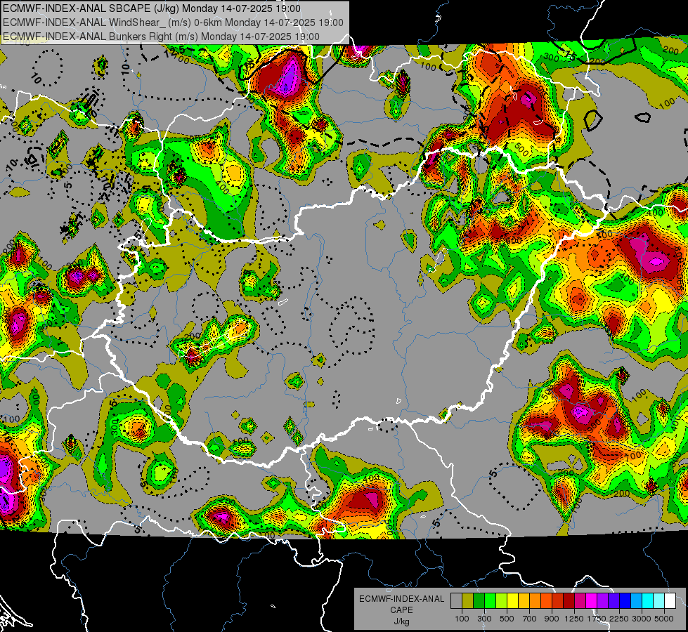Screen dimensions: 688x632
Task: Click the SBCAPE header line dated 14-07-2025
Action: pos(152,8)
